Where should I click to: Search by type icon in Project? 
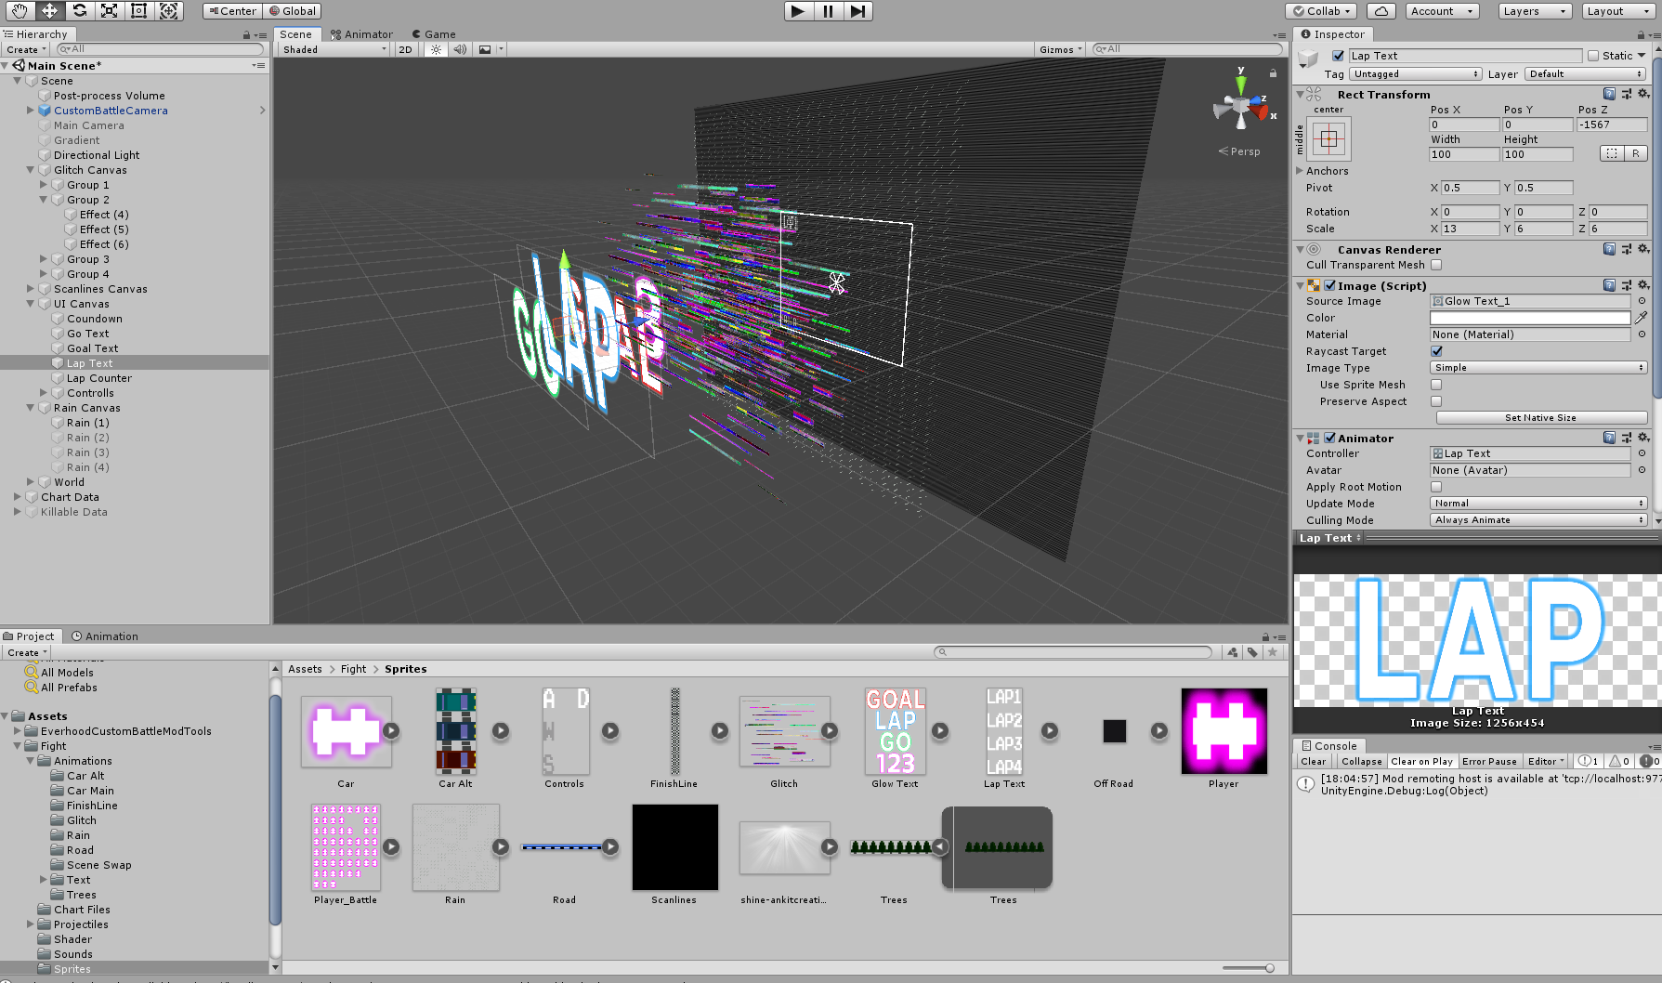pos(1232,652)
